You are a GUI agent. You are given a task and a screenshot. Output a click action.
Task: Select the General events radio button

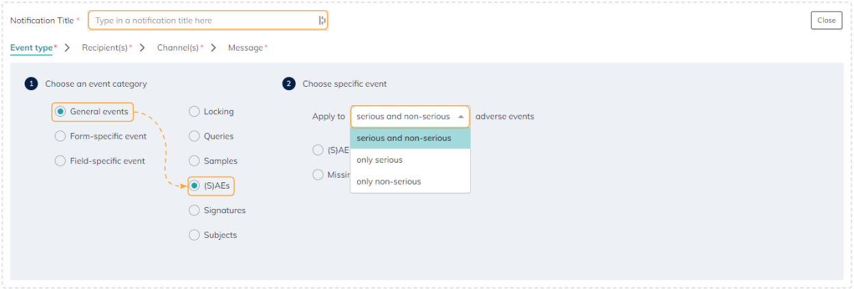click(x=60, y=111)
